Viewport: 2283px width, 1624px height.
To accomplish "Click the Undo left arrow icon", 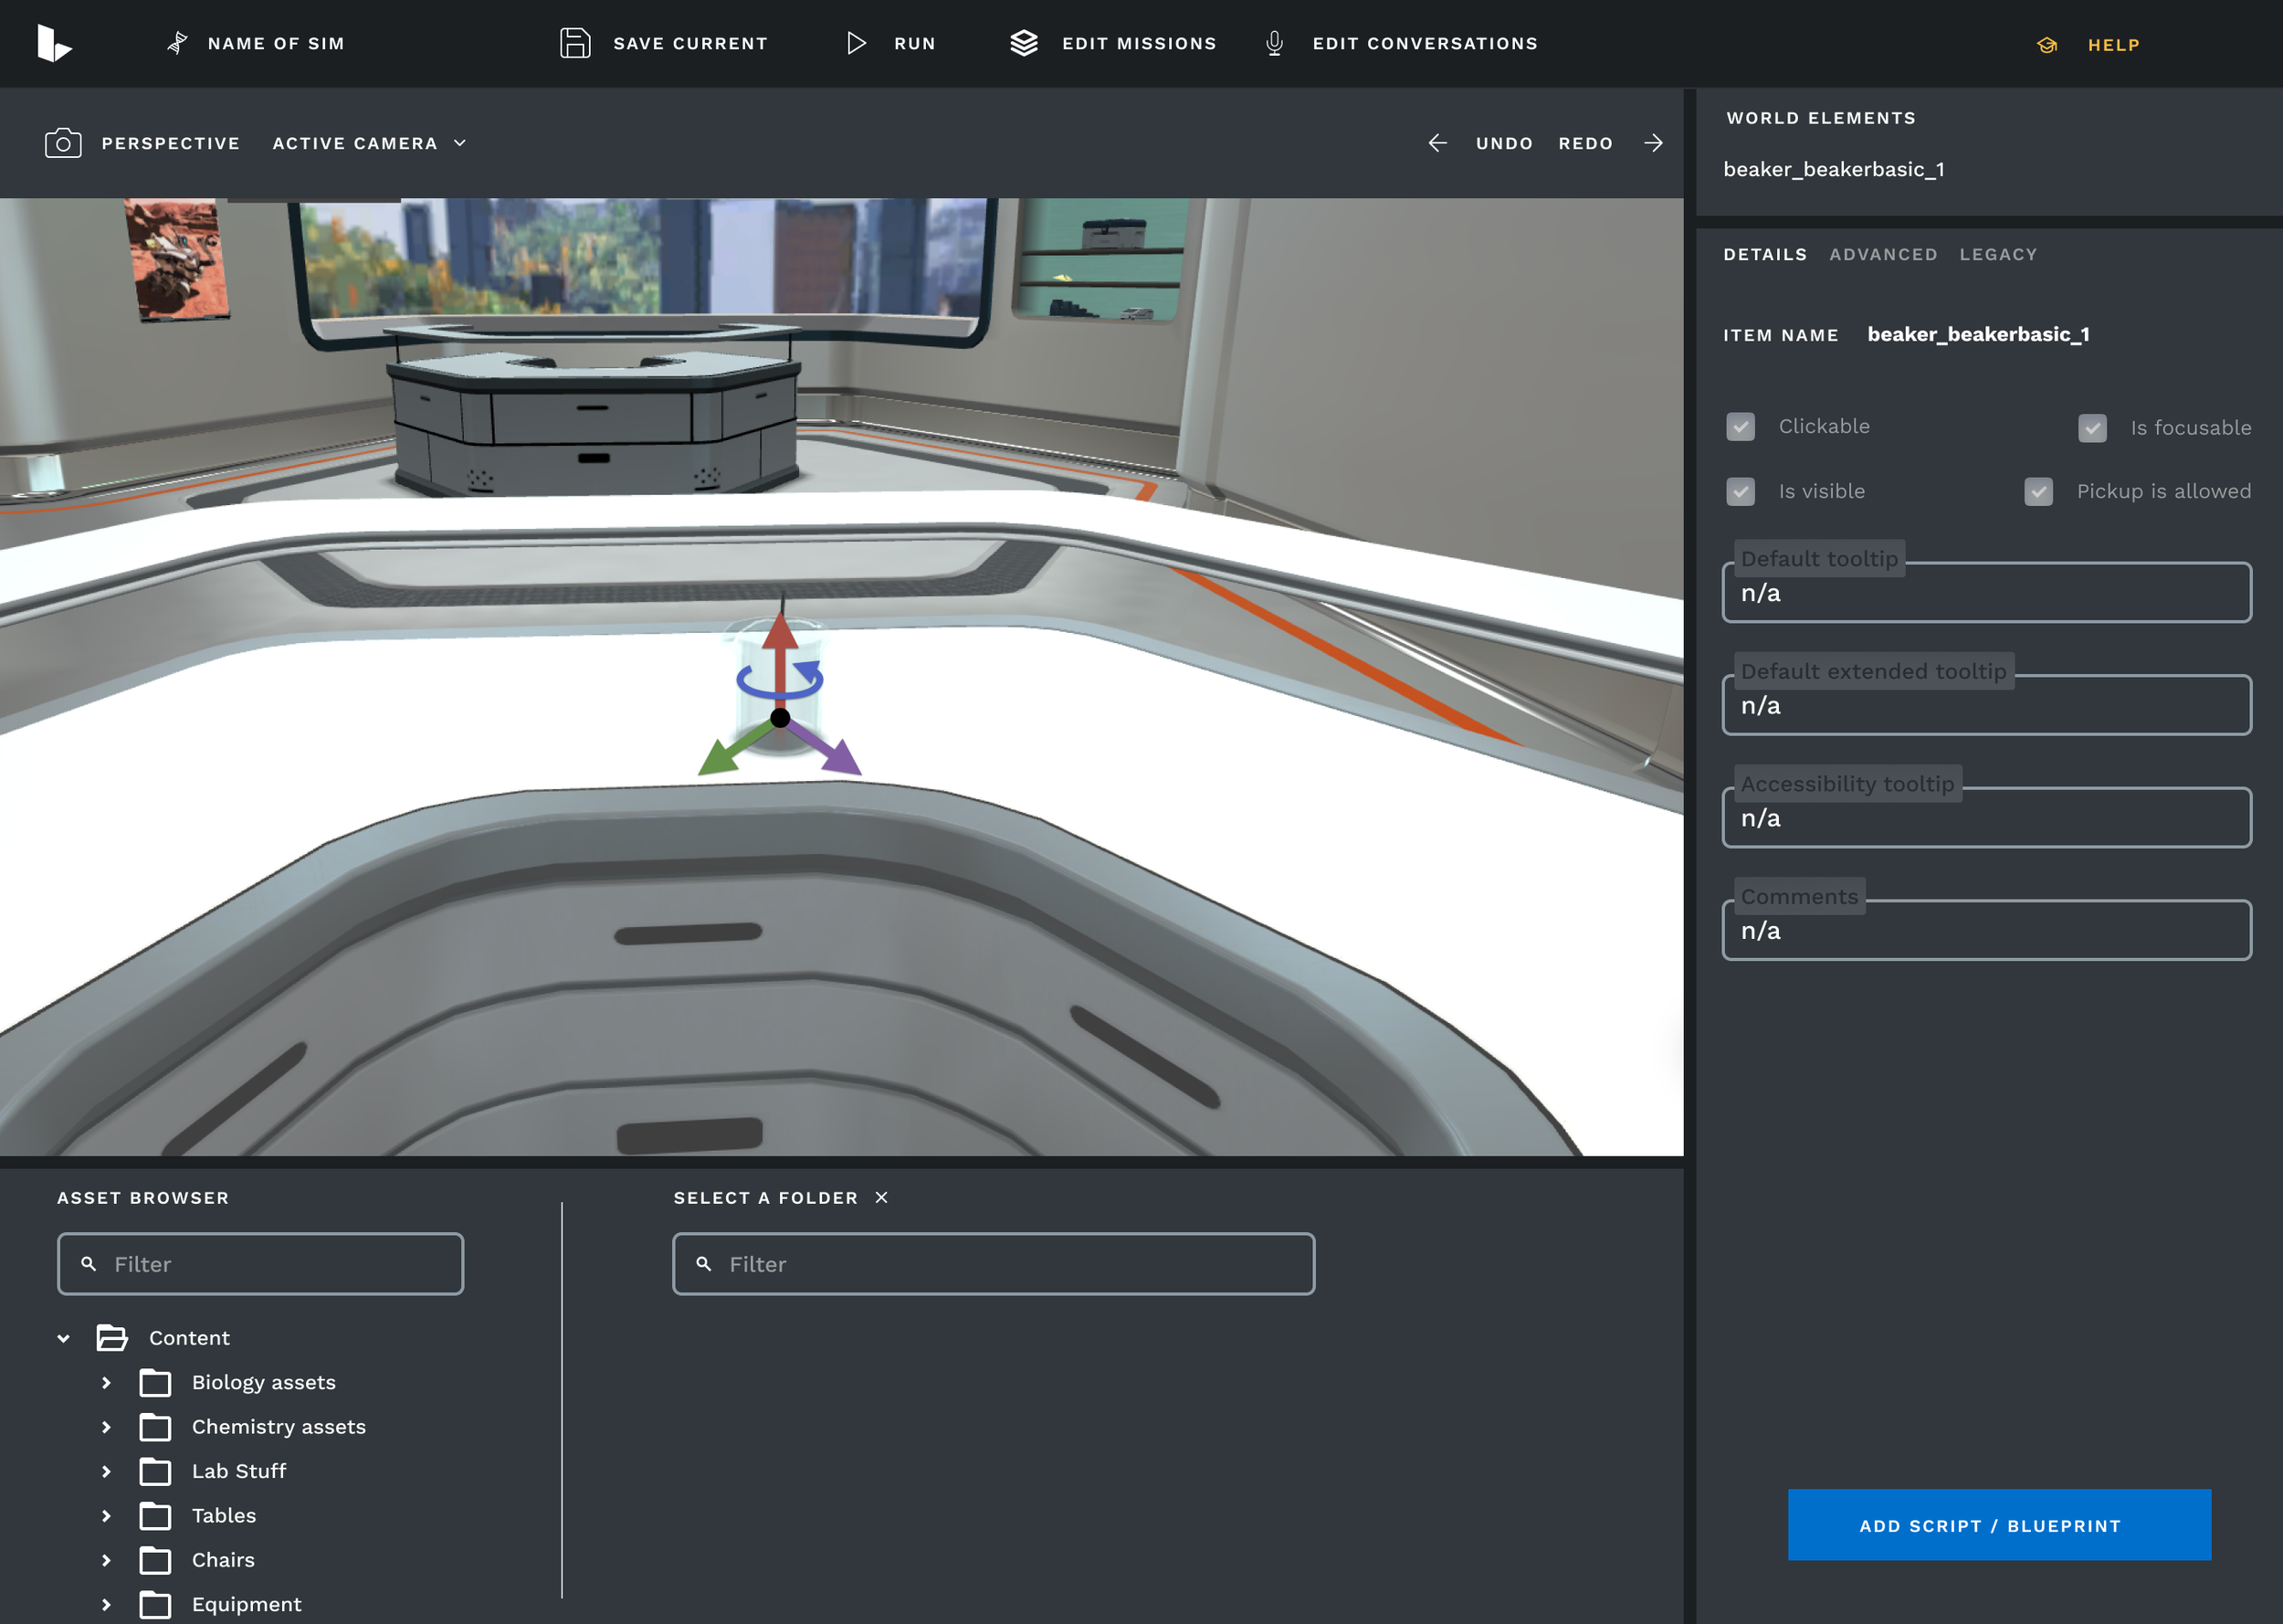I will tap(1436, 143).
